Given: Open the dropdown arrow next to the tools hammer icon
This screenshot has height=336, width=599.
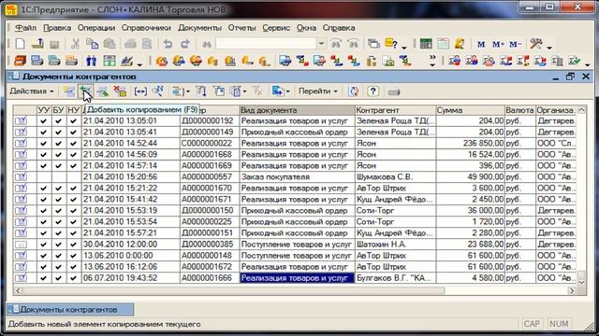Looking at the screenshot, I should pyautogui.click(x=549, y=48).
